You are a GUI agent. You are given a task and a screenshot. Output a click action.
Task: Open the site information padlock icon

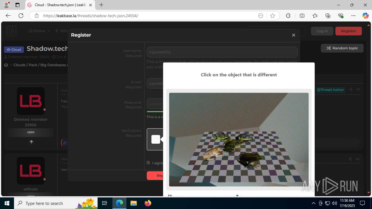(x=37, y=16)
